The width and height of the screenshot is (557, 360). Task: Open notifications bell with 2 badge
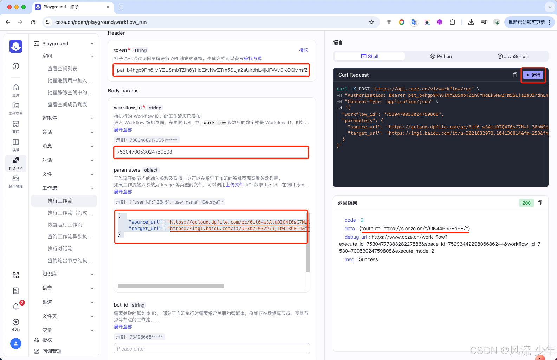16,306
